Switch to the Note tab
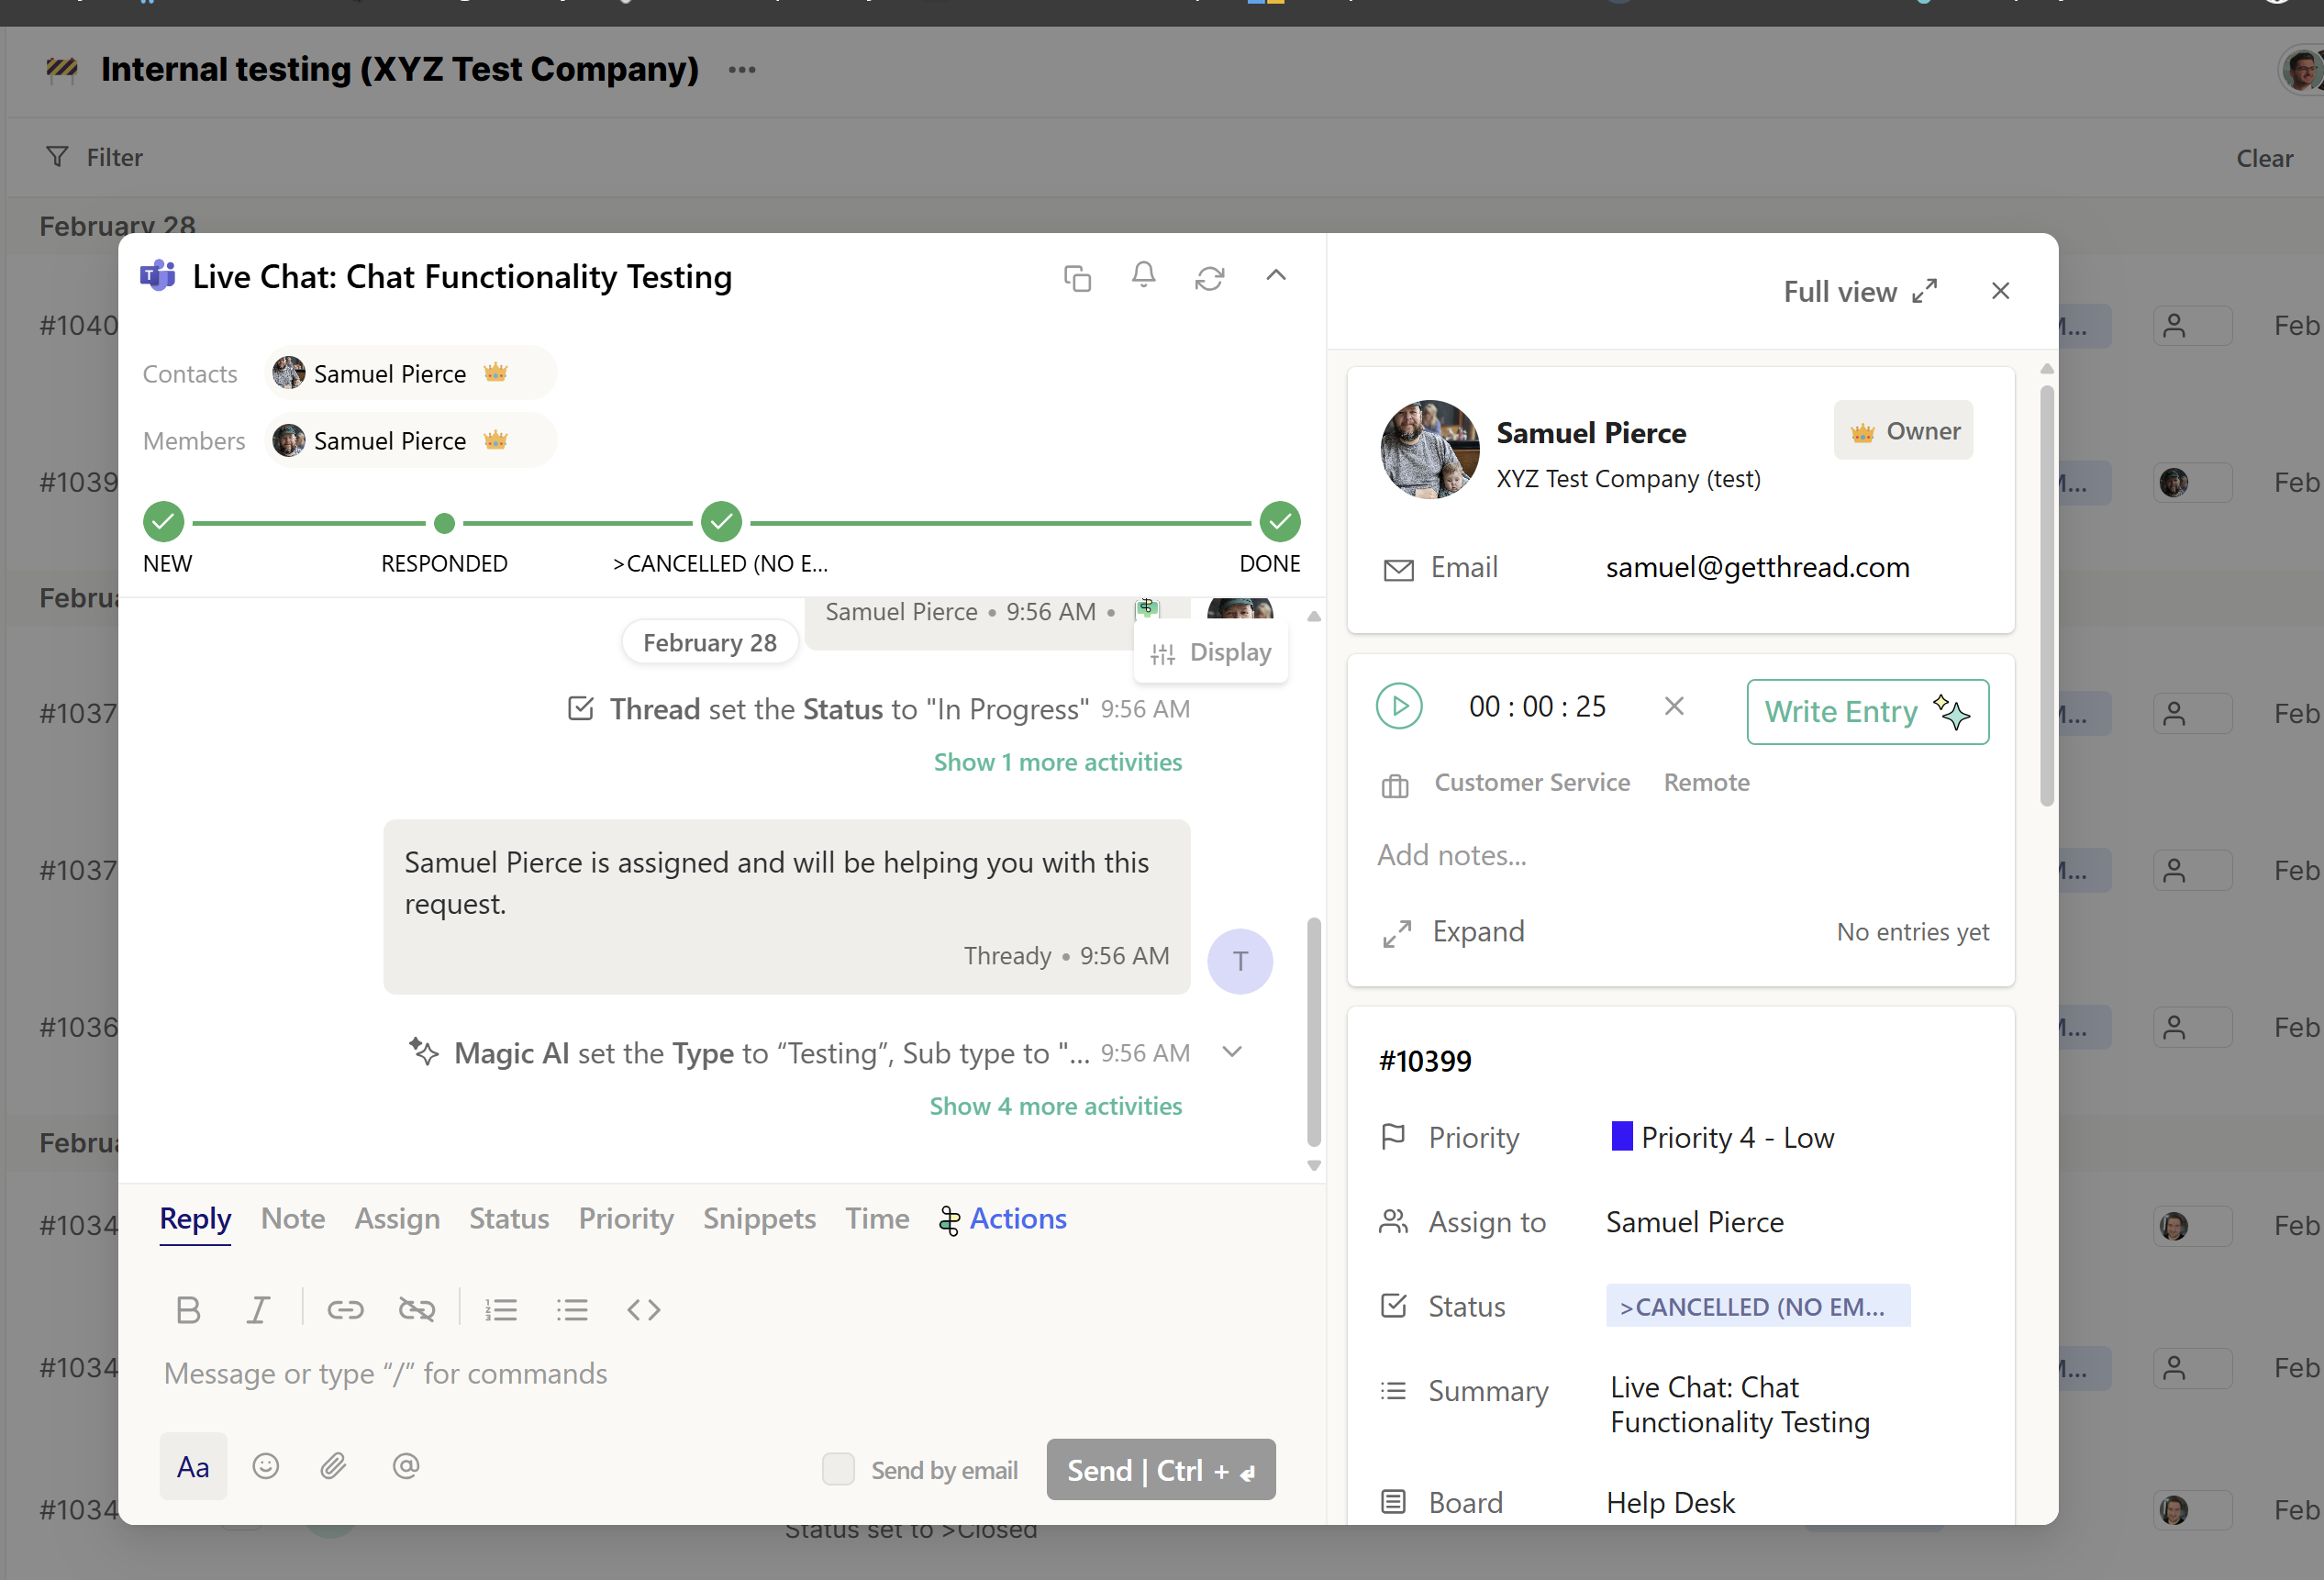Screen dimensions: 2324x1580 tap(293, 1218)
